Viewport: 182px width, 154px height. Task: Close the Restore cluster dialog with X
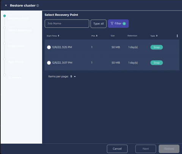pyautogui.click(x=6, y=5)
